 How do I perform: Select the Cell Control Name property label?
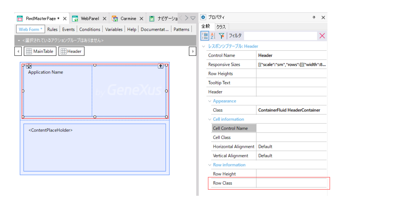[x=234, y=128]
